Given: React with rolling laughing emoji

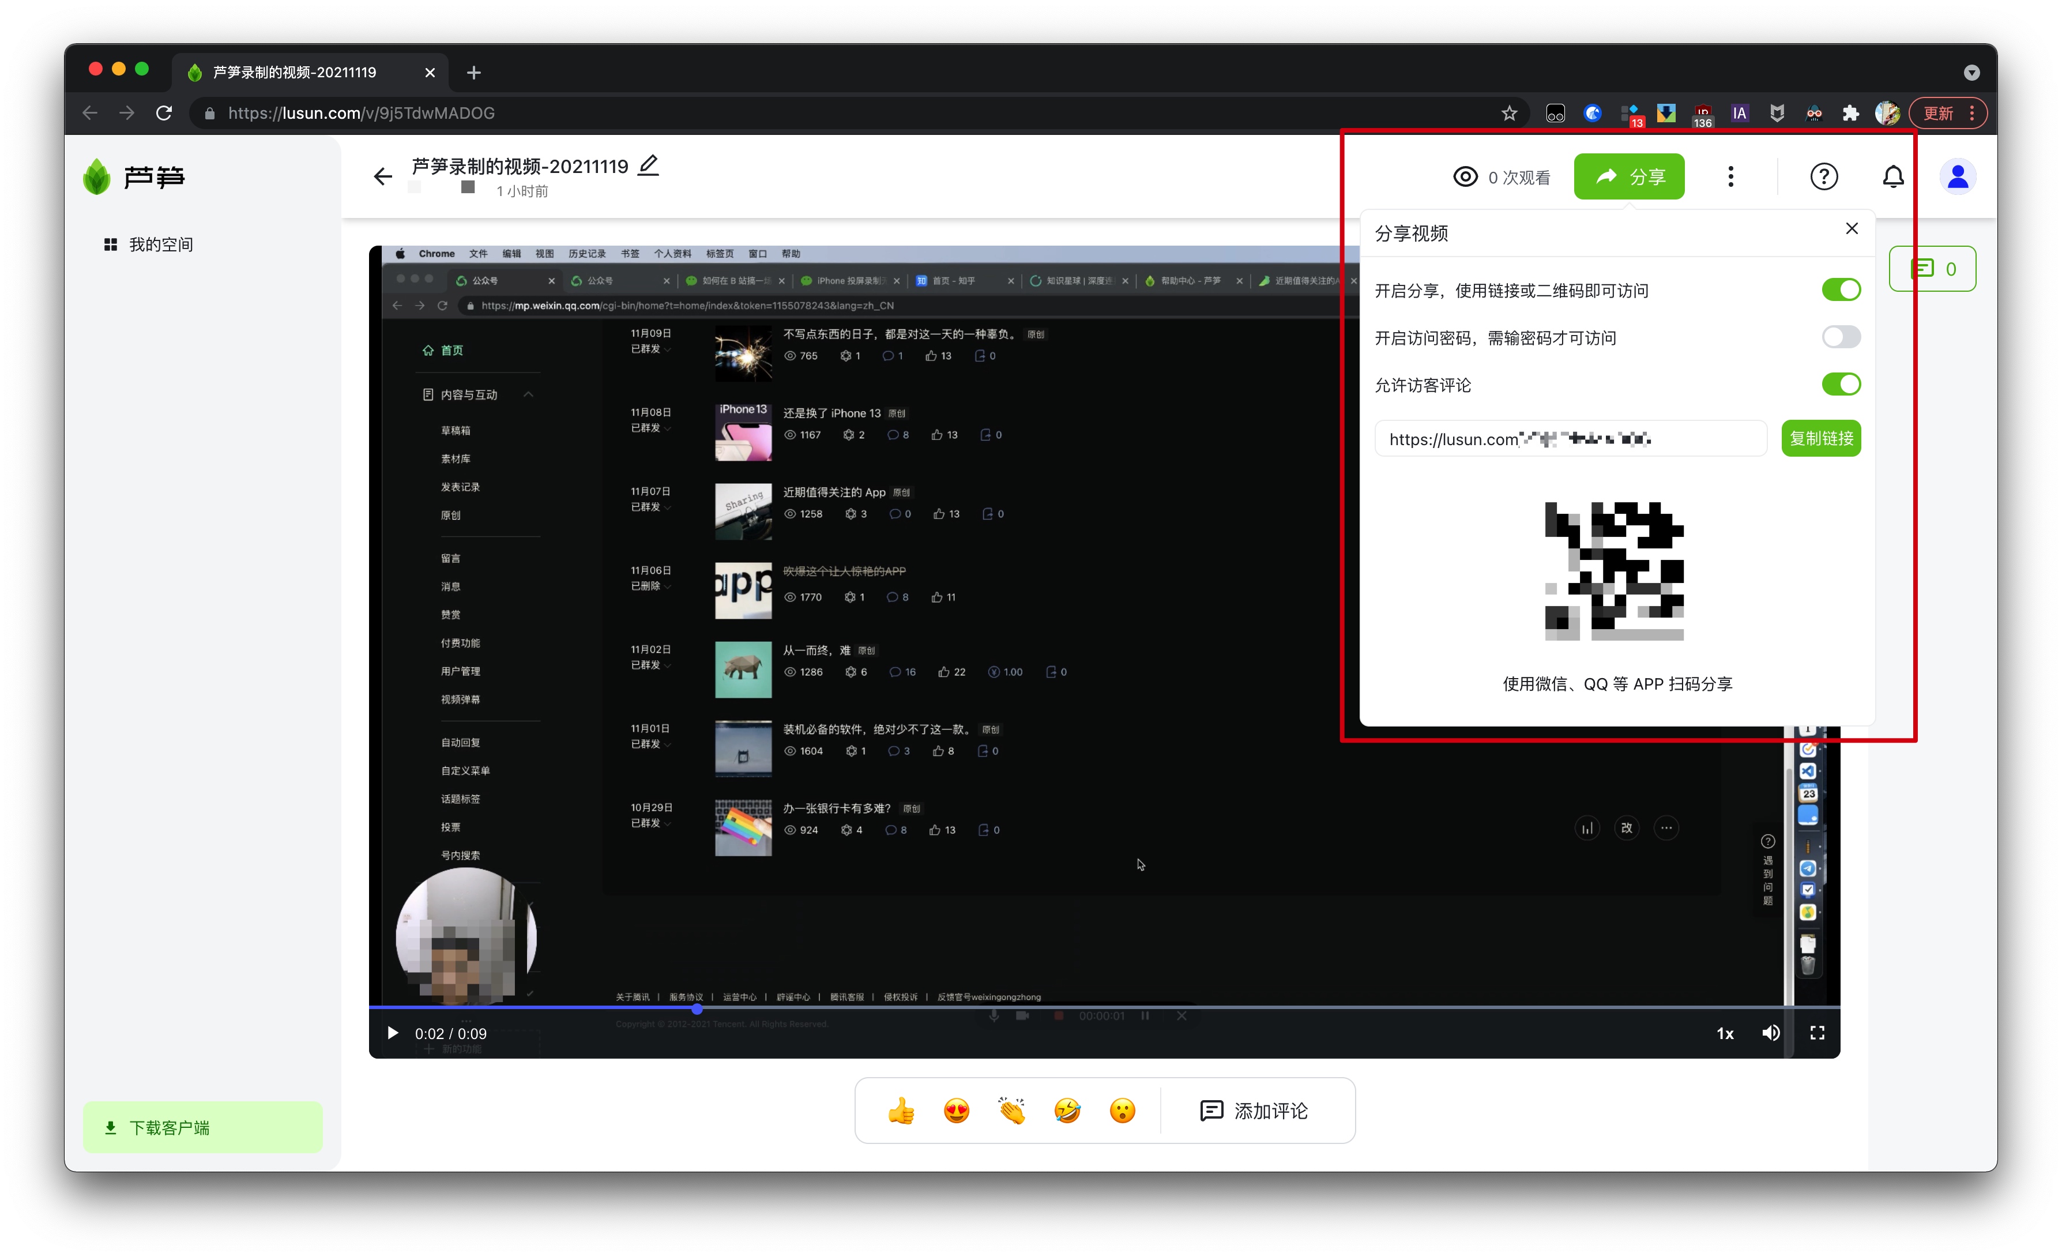Looking at the screenshot, I should [x=1067, y=1111].
